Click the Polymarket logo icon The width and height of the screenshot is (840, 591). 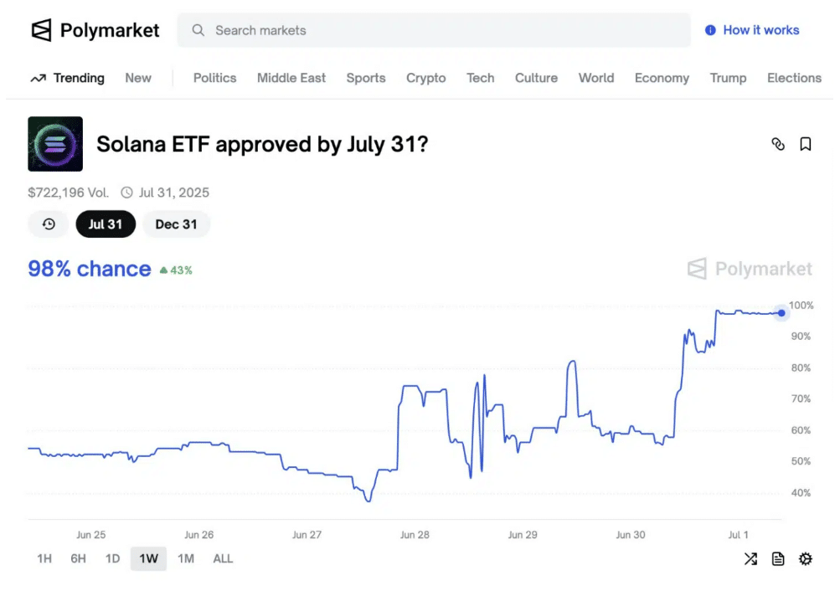tap(41, 30)
